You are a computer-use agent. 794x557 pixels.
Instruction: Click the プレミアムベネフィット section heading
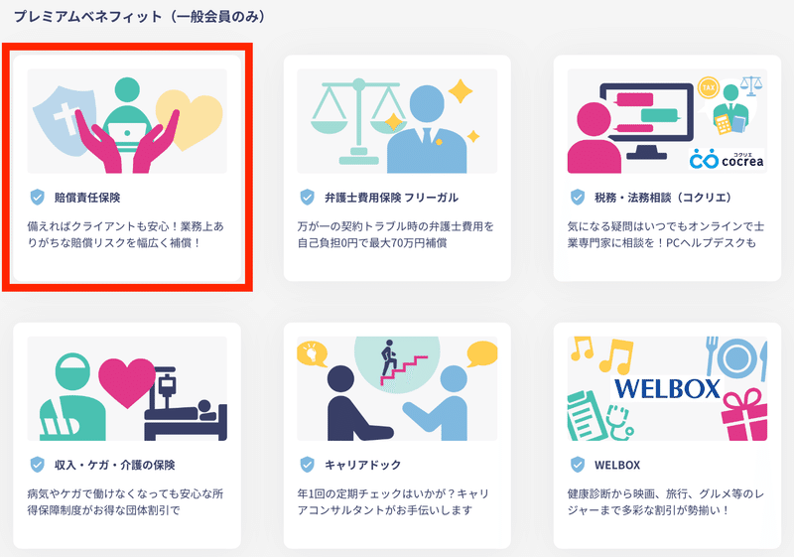pos(140,17)
